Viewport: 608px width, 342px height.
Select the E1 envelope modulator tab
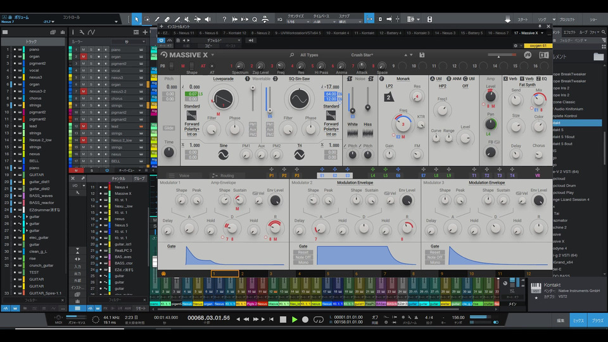click(322, 175)
